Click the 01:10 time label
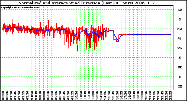Image resolution: width=187 pixels, height=101 pixels. coord(11,95)
